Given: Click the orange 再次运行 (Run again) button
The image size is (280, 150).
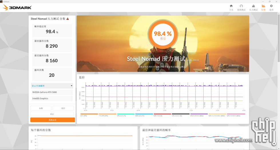Looking at the screenshot, I should 53,120.
